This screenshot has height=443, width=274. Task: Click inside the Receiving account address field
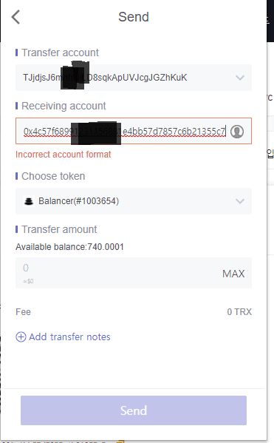(134, 131)
